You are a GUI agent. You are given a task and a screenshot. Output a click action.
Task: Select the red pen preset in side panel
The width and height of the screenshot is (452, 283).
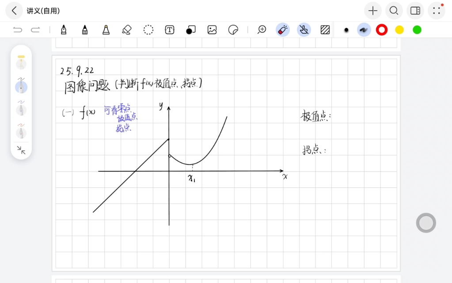pos(21,131)
